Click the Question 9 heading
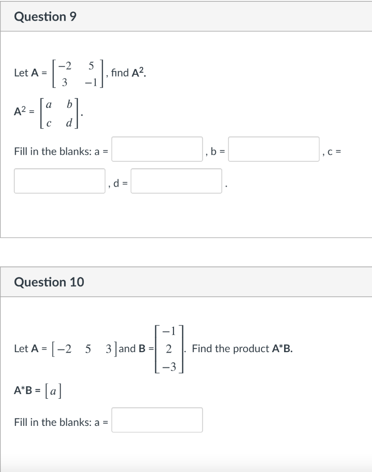This screenshot has height=472, width=372. click(45, 17)
